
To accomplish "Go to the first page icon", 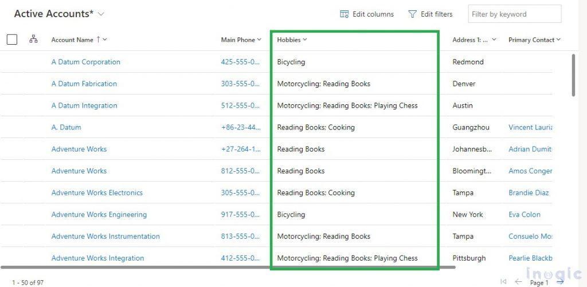I will pos(503,281).
